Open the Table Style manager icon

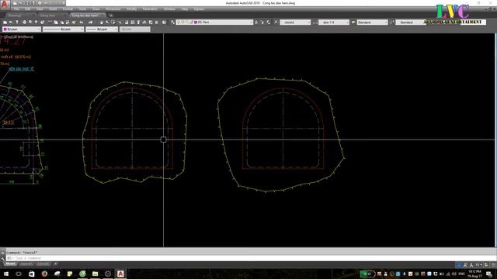coord(353,22)
